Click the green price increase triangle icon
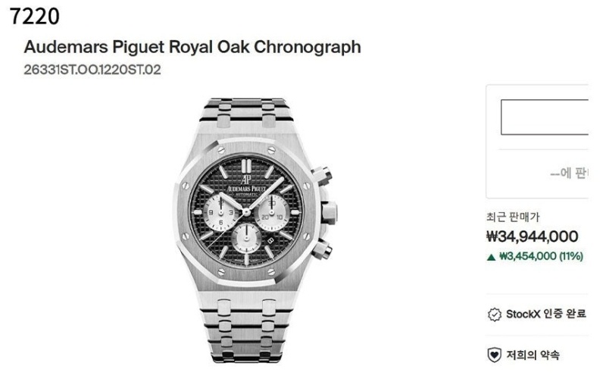This screenshot has height=382, width=606. point(492,256)
